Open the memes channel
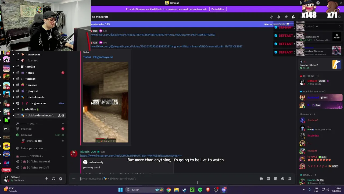The image size is (344, 194). click(40, 85)
